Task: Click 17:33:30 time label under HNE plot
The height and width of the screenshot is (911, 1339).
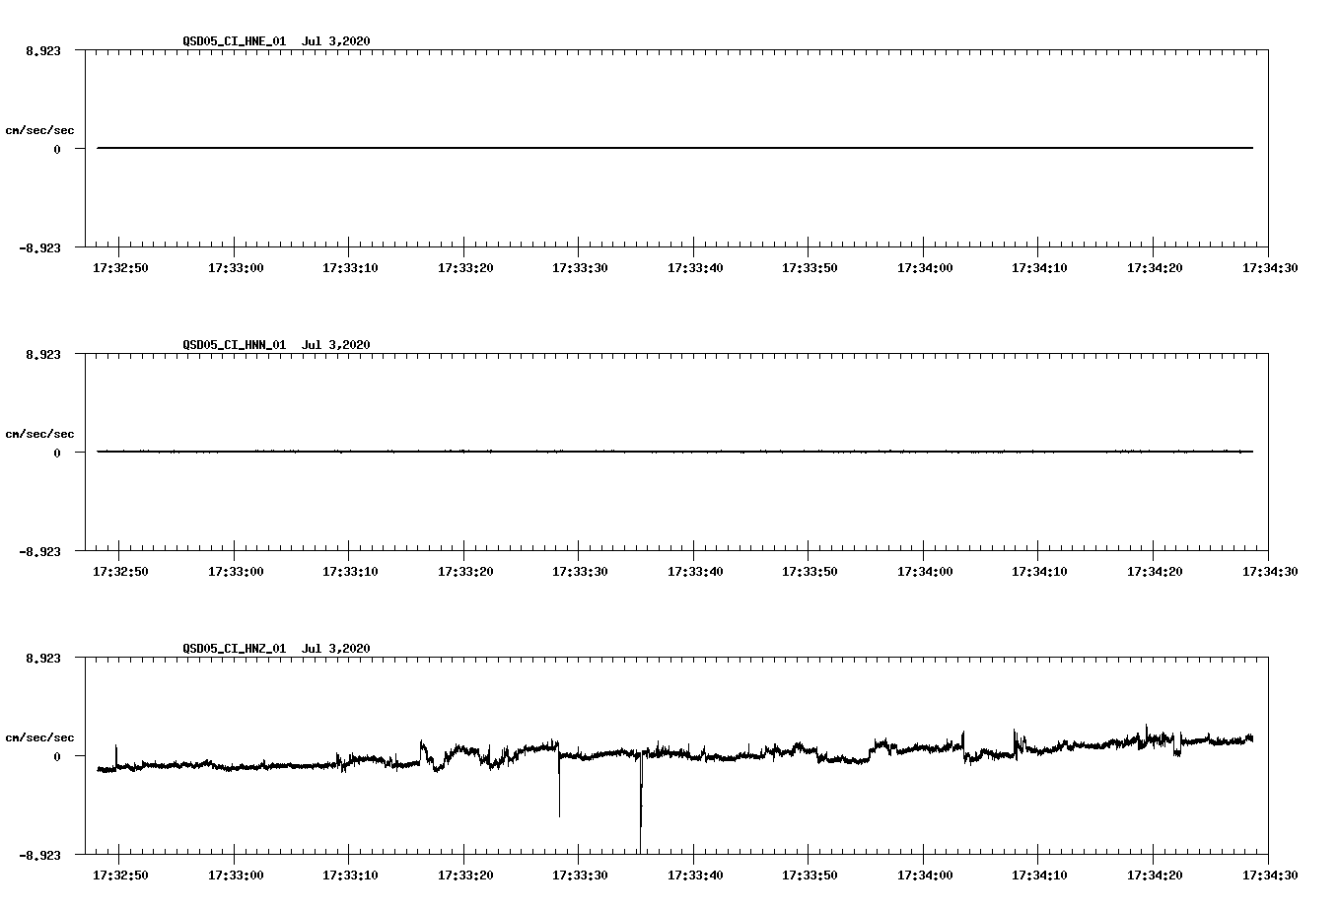Action: point(580,267)
